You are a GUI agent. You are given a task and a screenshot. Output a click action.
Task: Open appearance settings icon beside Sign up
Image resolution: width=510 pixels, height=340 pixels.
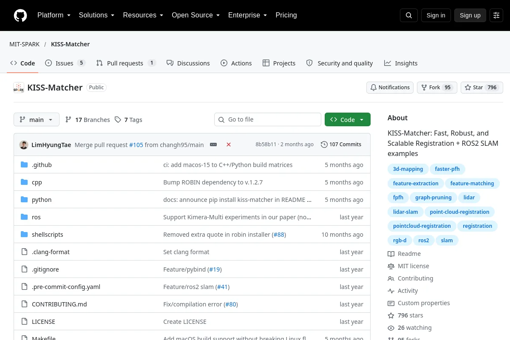pos(496,15)
